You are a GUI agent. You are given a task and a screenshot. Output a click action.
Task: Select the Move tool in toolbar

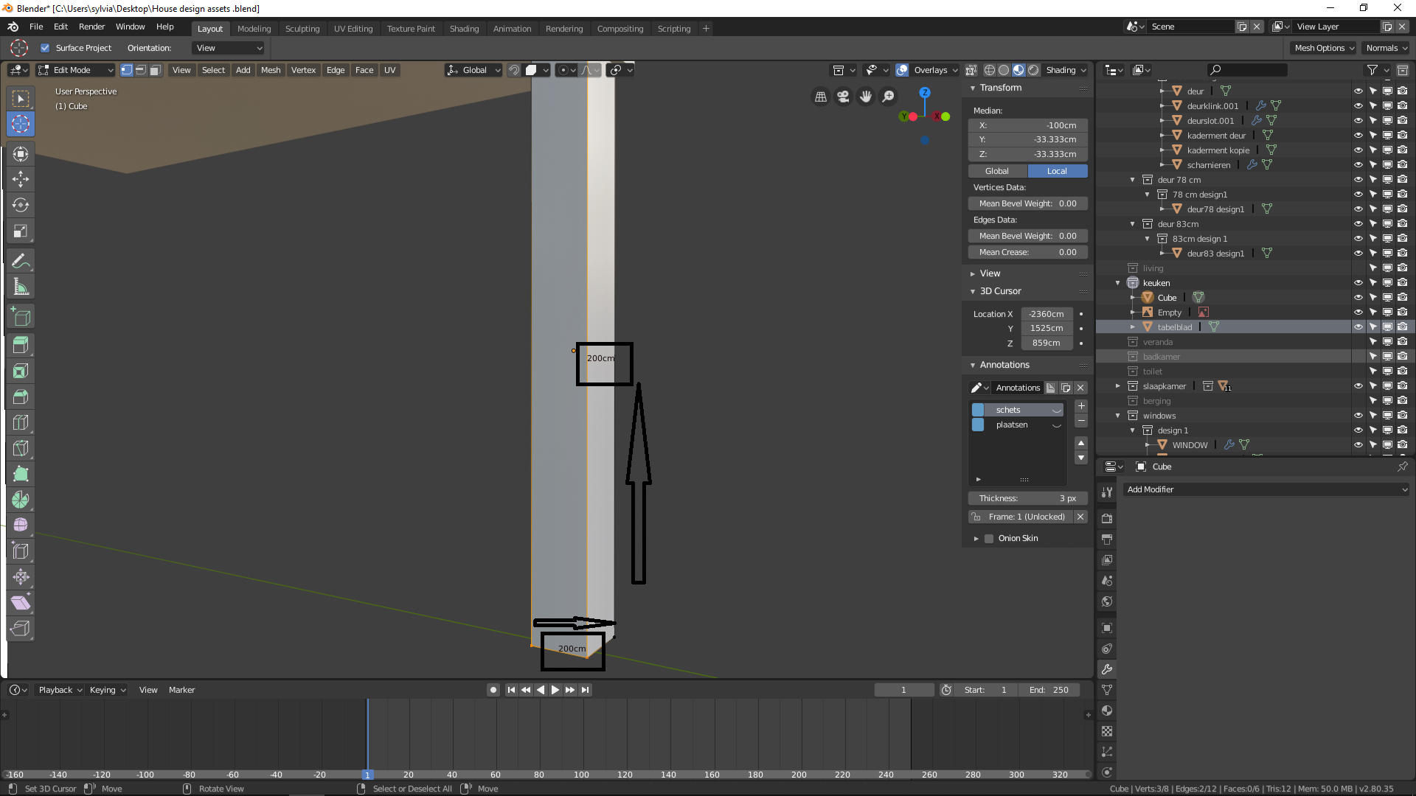tap(21, 179)
